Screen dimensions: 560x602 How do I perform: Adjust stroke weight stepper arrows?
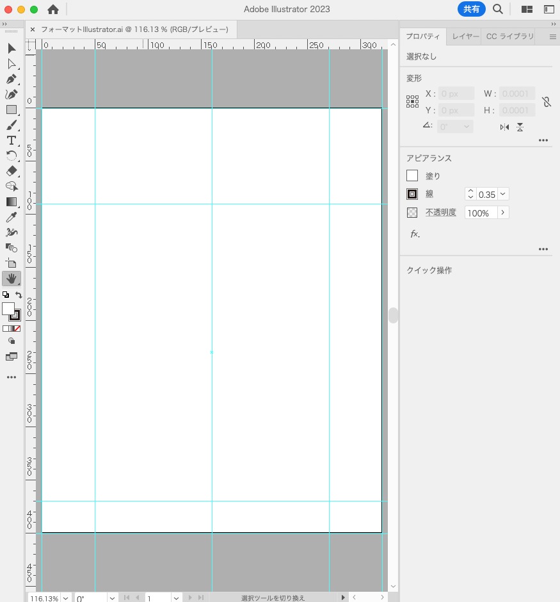coord(470,194)
